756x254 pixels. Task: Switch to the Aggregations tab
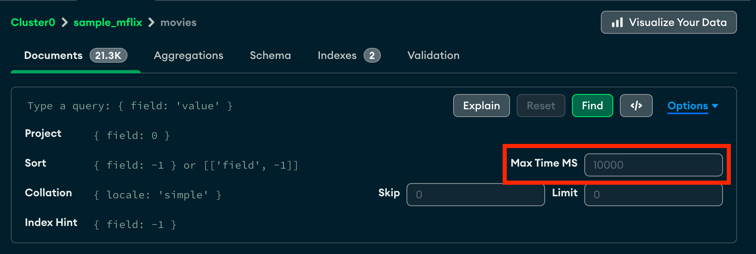pyautogui.click(x=189, y=55)
